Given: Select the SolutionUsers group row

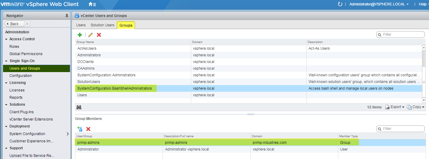Looking at the screenshot, I should point(248,82).
